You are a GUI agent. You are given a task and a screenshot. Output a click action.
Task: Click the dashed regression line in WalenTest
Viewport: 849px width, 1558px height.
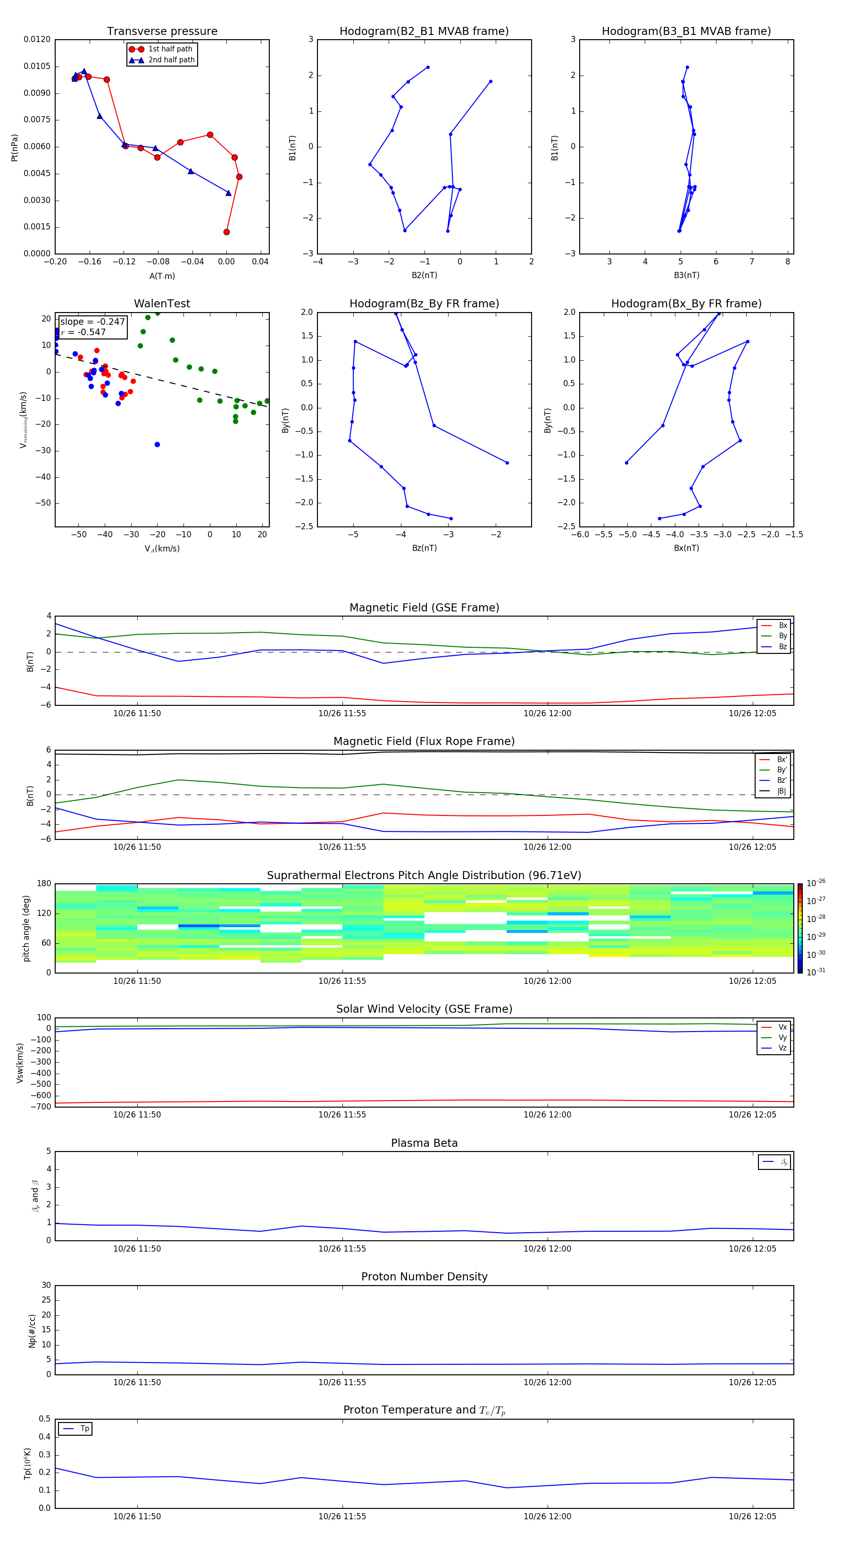[x=162, y=380]
